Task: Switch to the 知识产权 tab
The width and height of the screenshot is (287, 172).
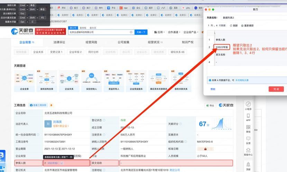Action: tap(188, 42)
